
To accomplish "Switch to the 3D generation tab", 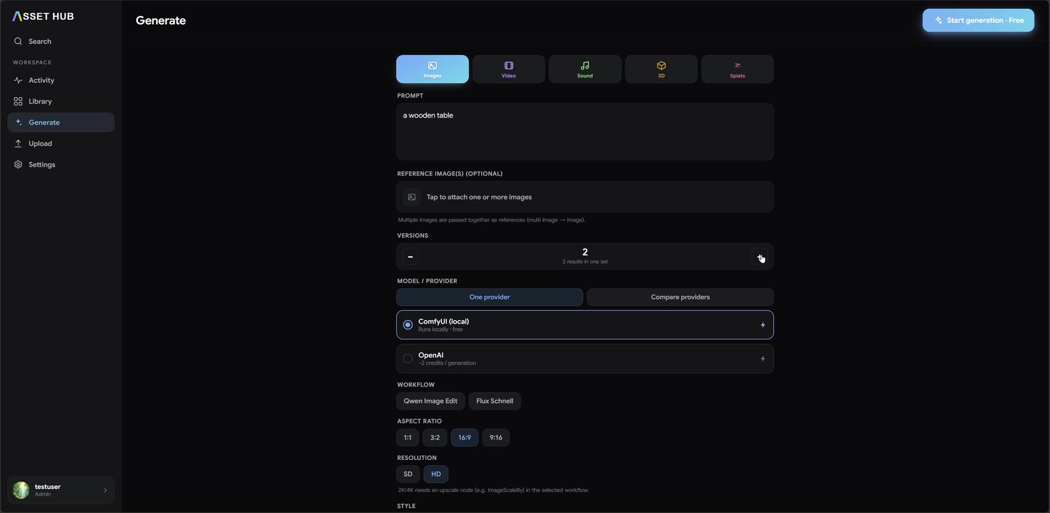I will [x=661, y=69].
